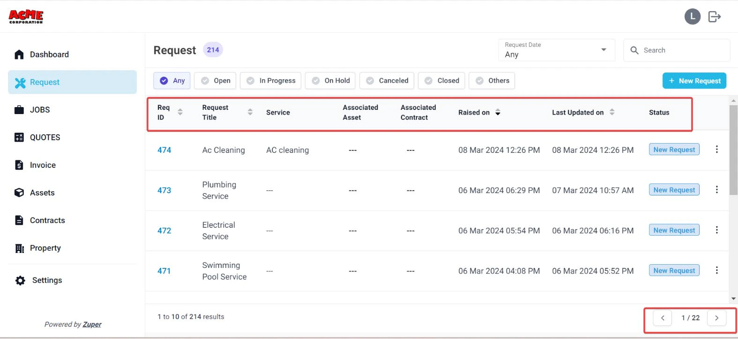Select the Any status filter

coord(172,80)
